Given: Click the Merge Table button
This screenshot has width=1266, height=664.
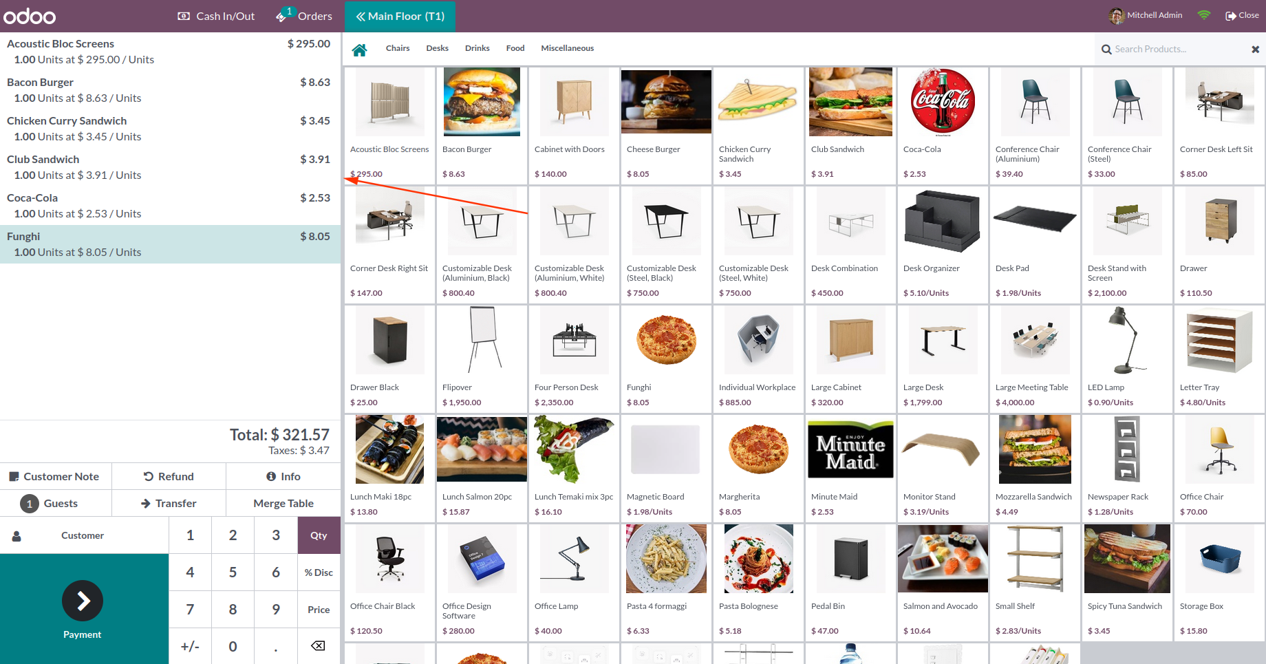Looking at the screenshot, I should pos(283,504).
